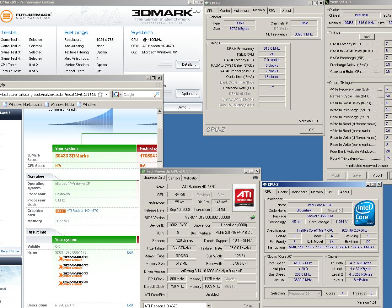
Task: Open the search engine chooser dropdown arrow
Action: (120, 94)
